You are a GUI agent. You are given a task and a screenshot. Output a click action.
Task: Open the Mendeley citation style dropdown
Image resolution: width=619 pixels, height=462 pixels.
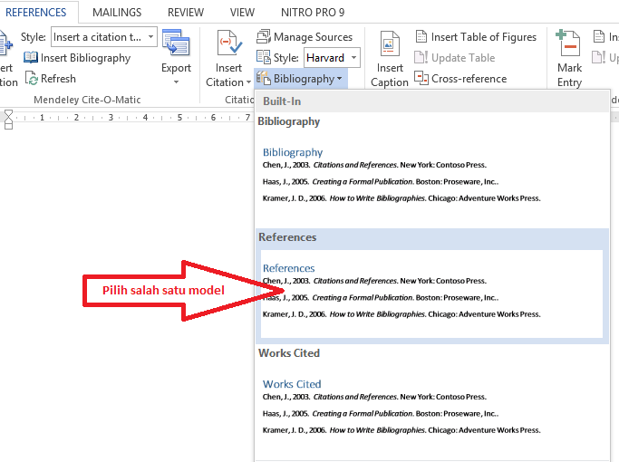[x=150, y=37]
